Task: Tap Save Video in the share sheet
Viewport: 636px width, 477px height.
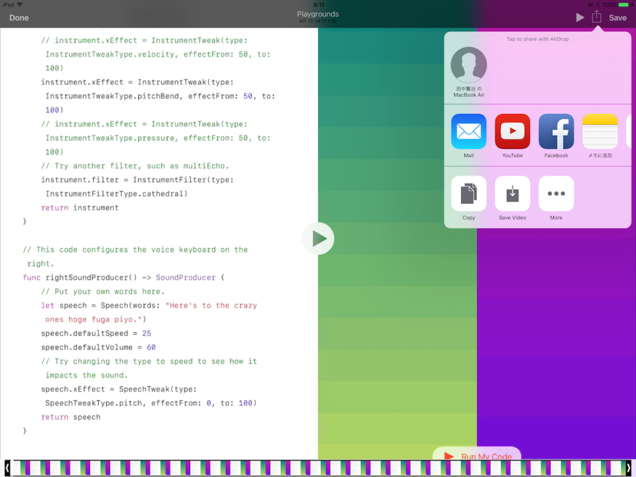Action: pyautogui.click(x=512, y=194)
